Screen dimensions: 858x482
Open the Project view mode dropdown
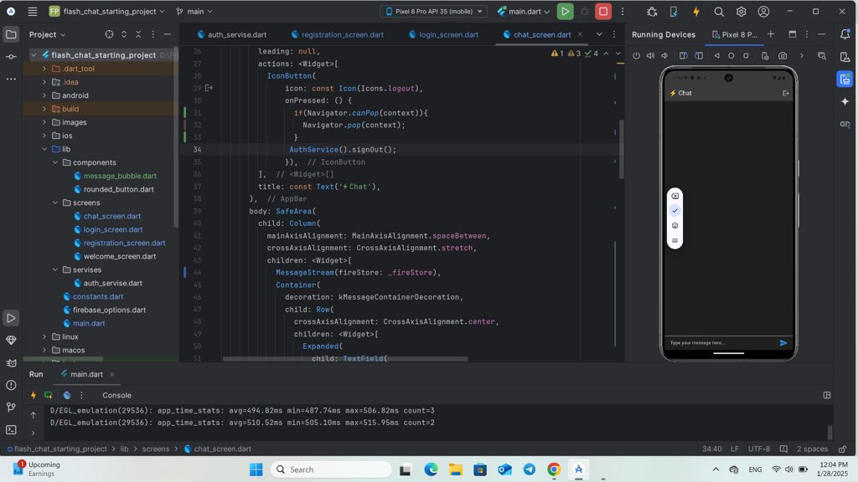[x=47, y=34]
